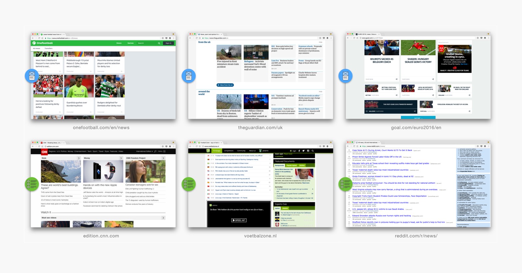Click the red CNN logo

(x=44, y=151)
